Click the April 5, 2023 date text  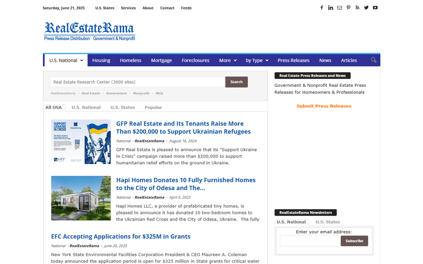(180, 197)
